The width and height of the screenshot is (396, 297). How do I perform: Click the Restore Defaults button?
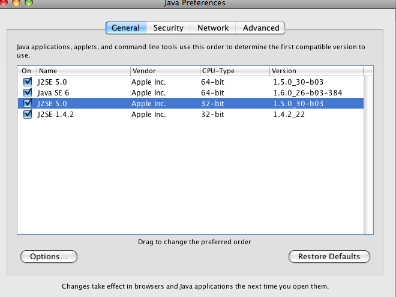329,257
